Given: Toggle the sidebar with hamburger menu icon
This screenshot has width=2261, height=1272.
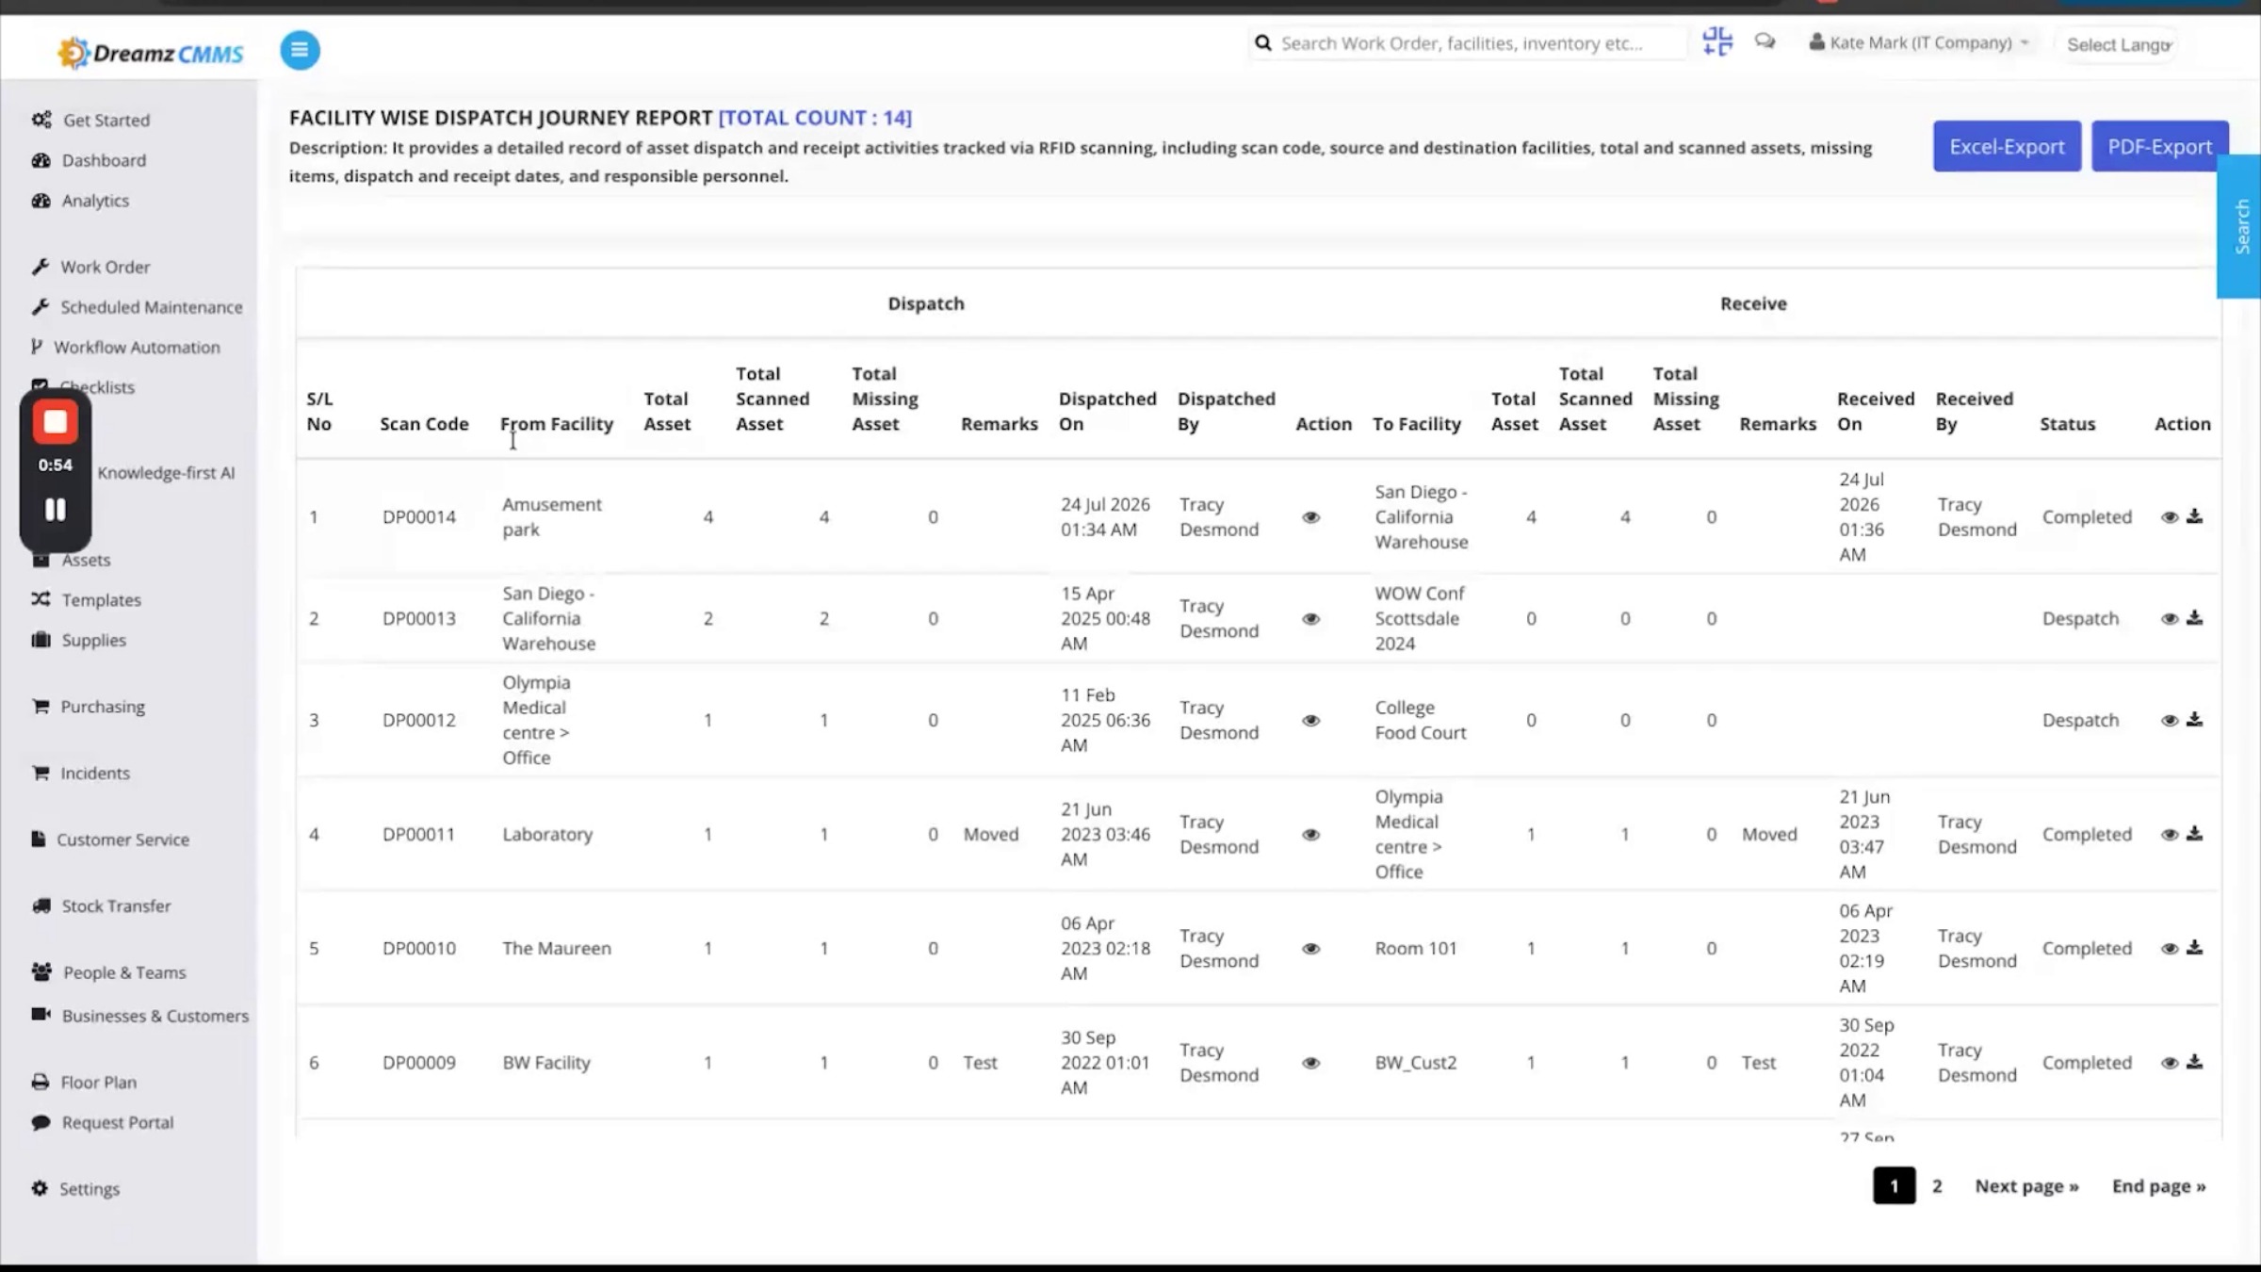Looking at the screenshot, I should point(300,50).
